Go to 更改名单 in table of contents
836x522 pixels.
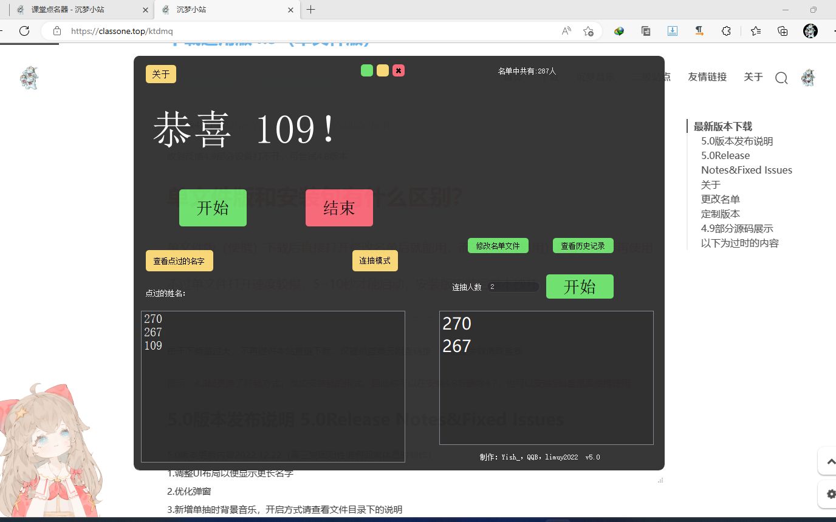(x=721, y=199)
